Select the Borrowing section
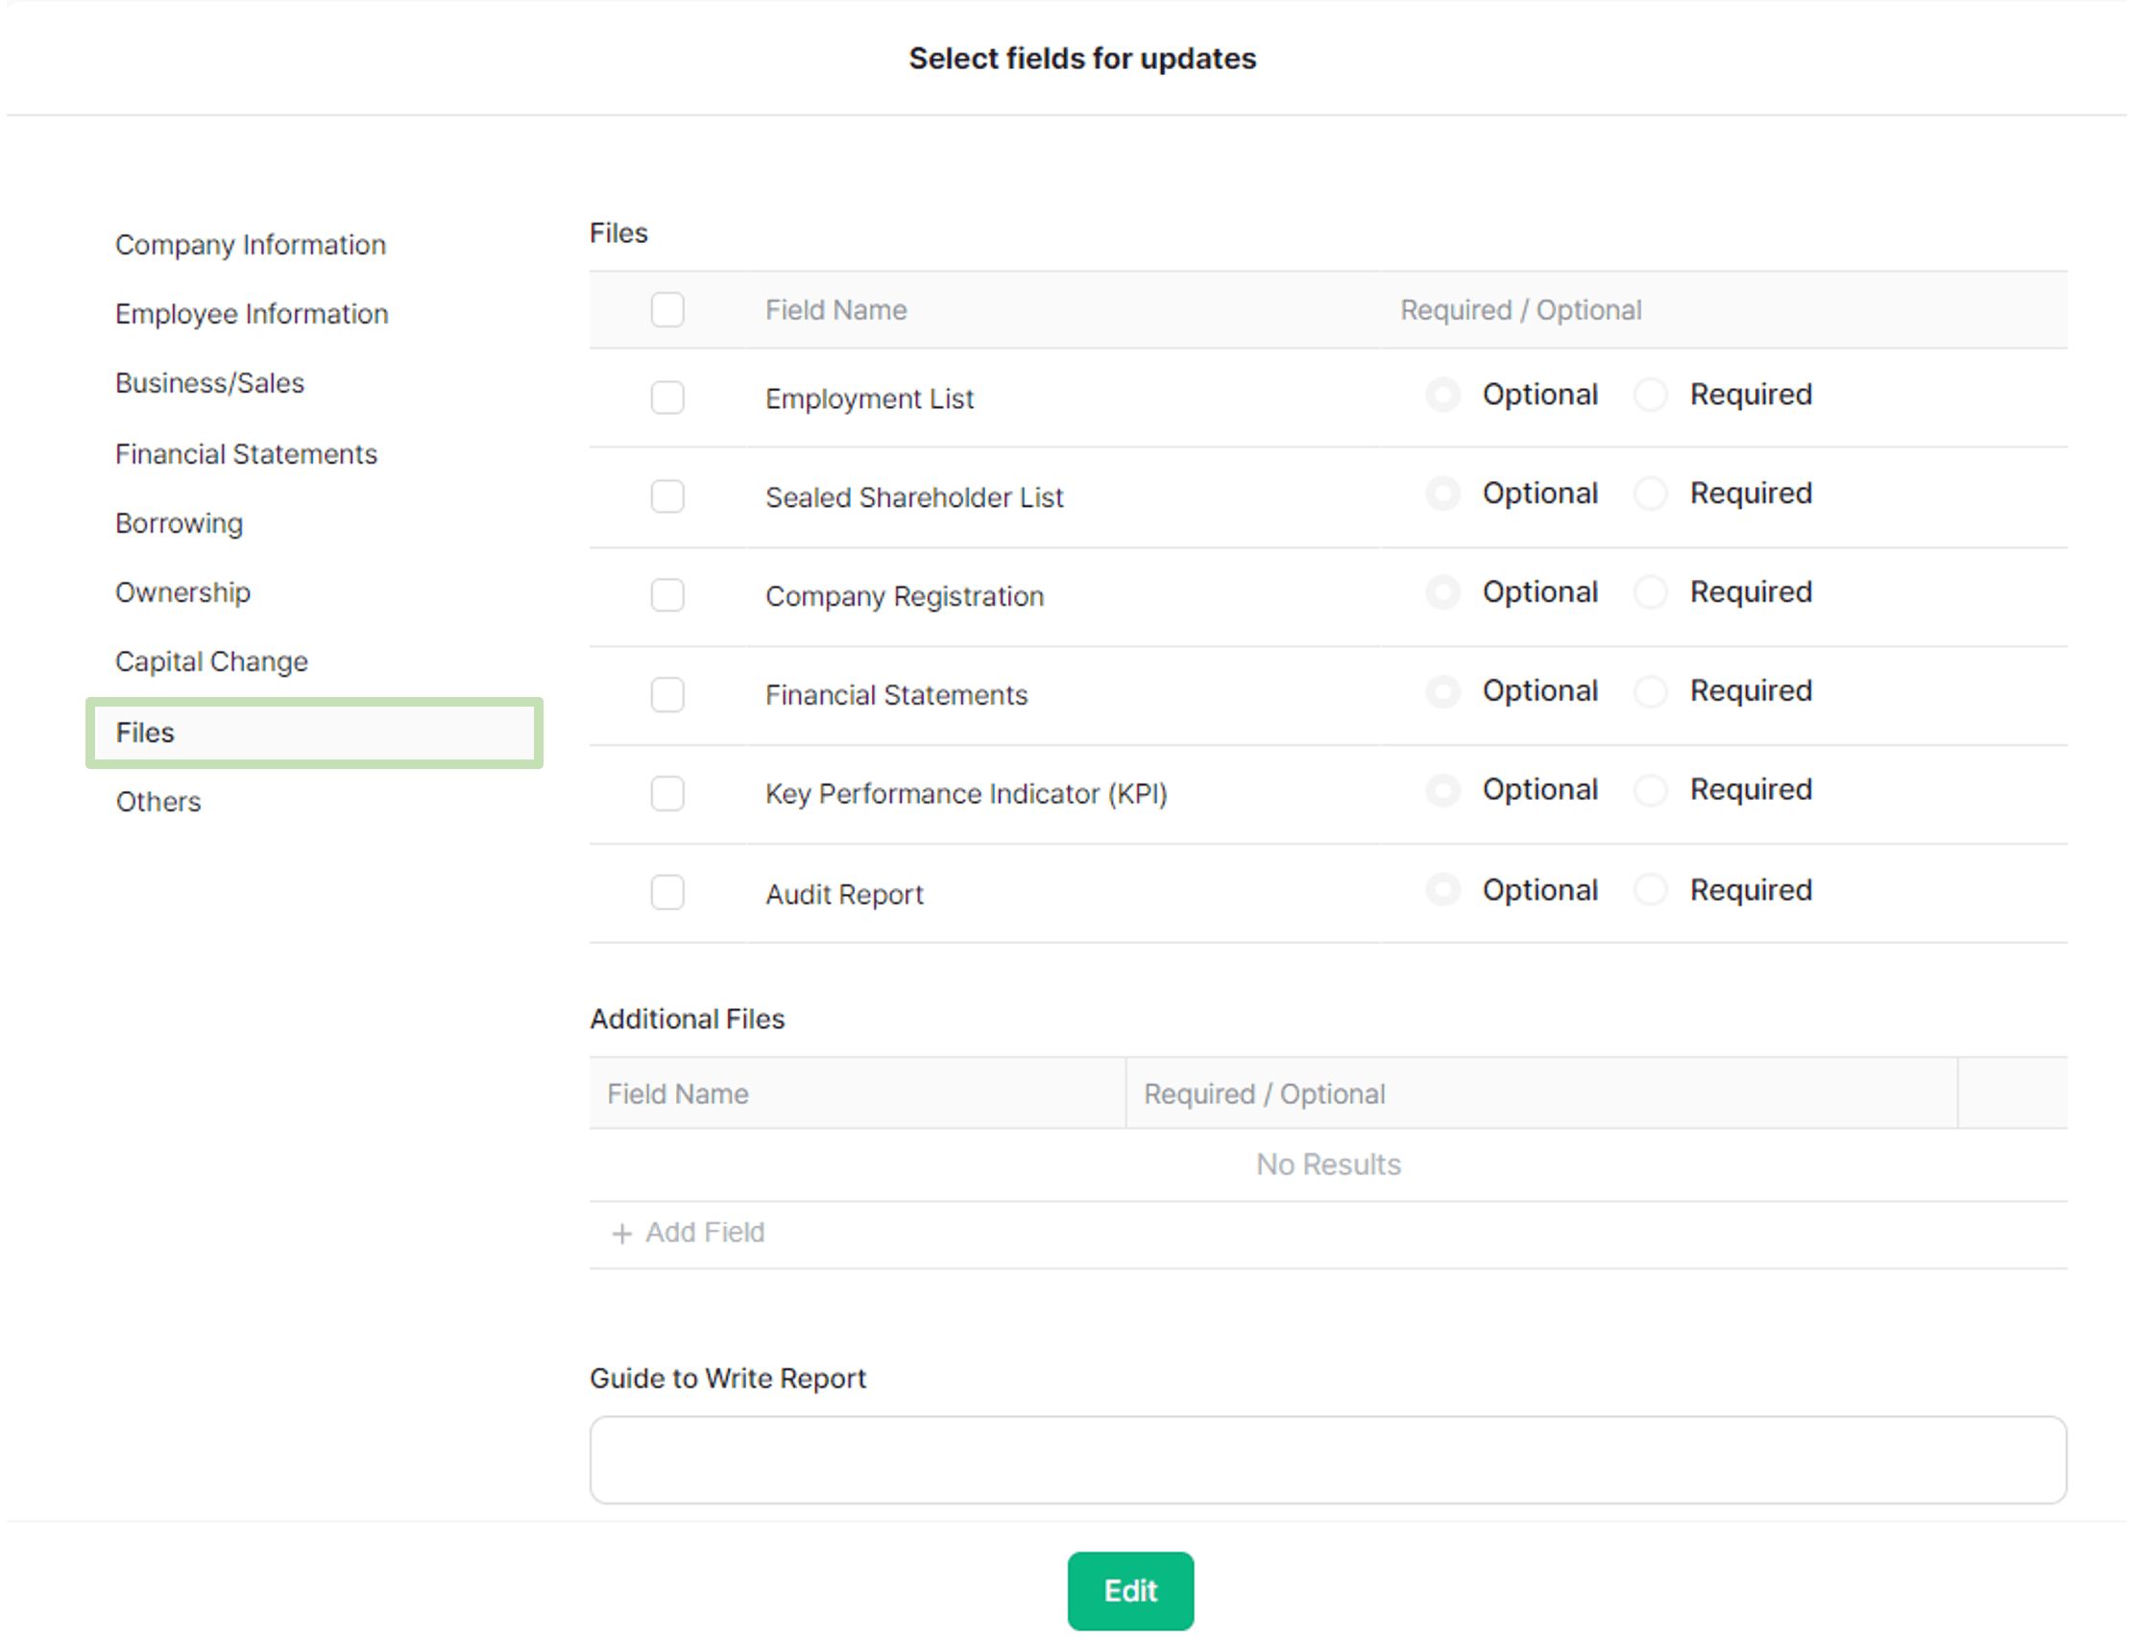The width and height of the screenshot is (2153, 1637). click(x=180, y=523)
